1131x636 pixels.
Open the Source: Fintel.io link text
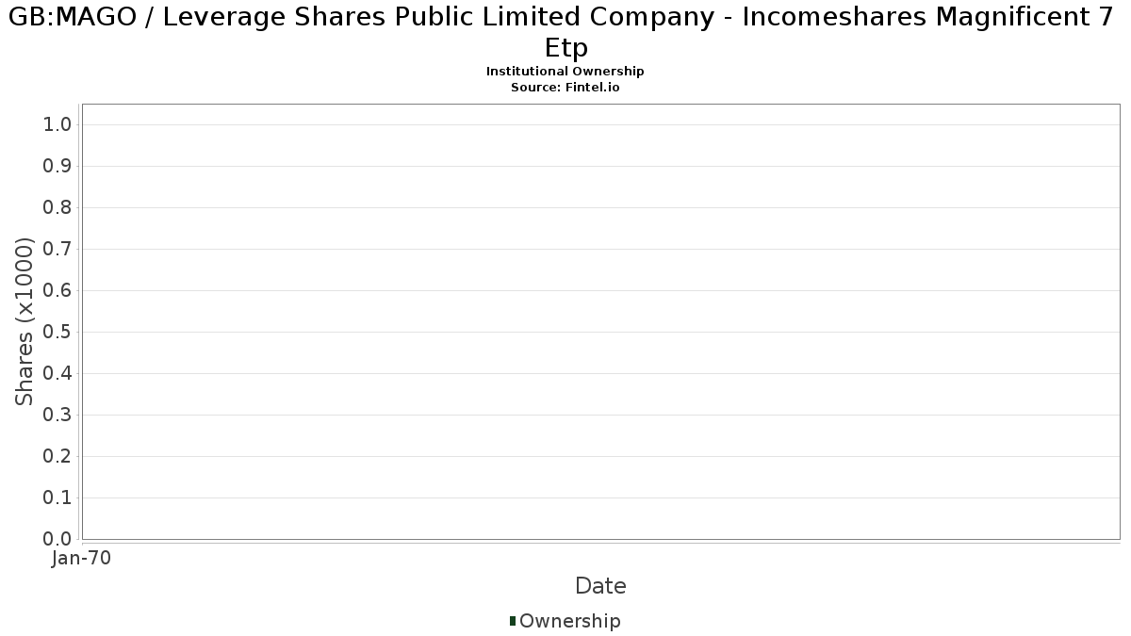[565, 87]
